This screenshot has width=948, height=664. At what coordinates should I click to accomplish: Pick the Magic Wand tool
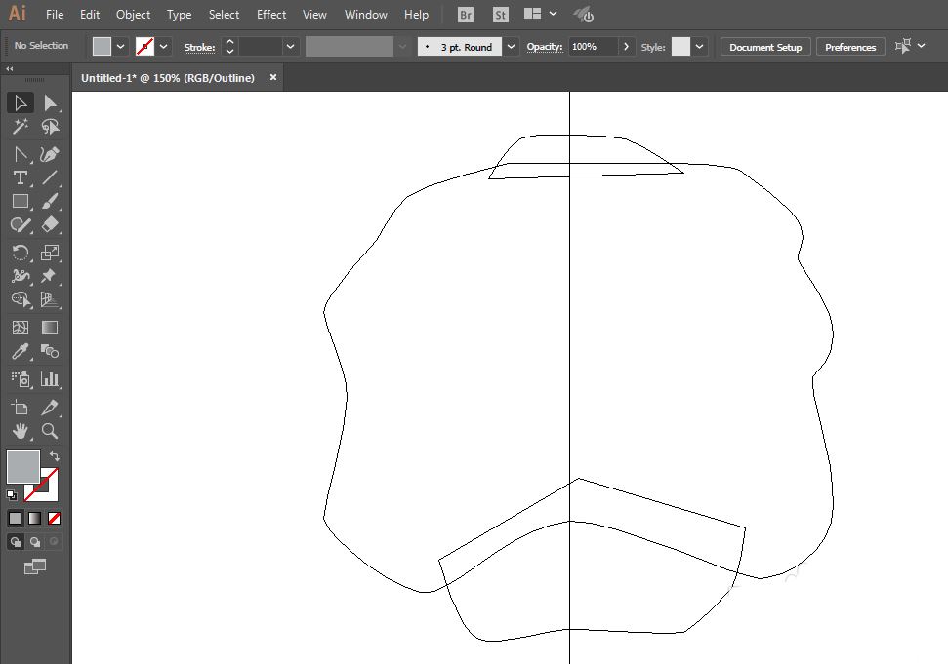pos(20,126)
